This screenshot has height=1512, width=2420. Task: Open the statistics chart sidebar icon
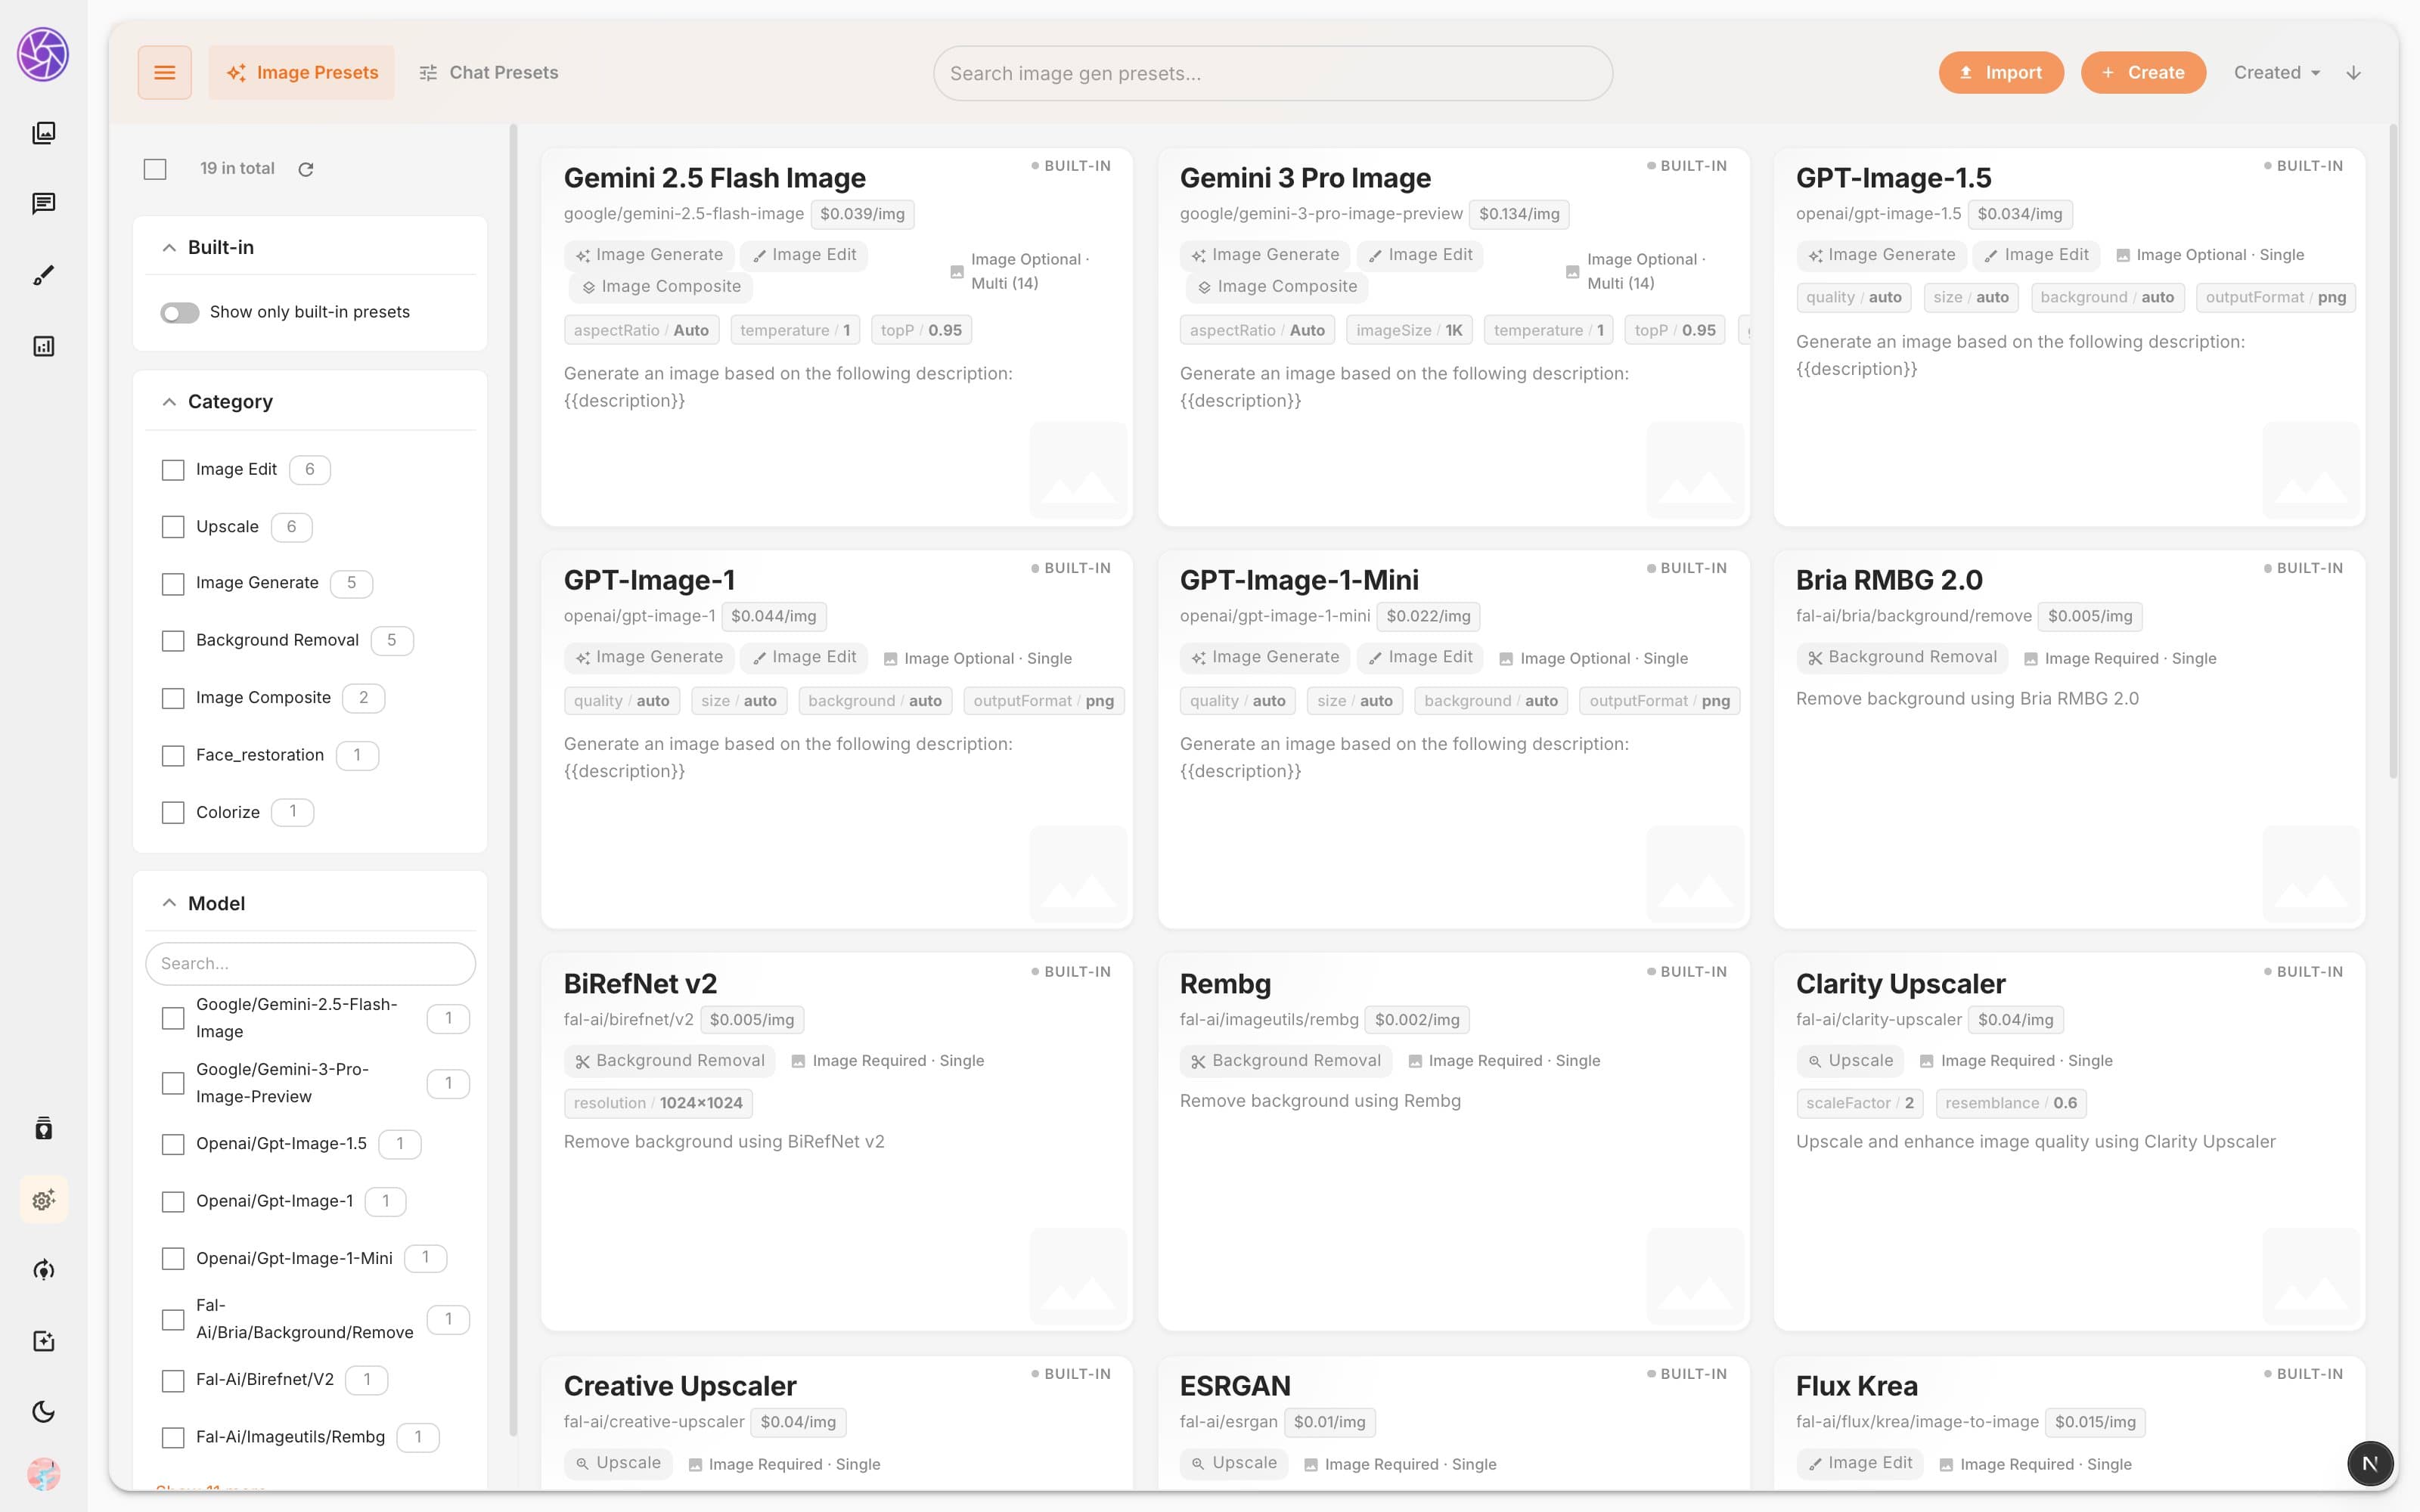[x=43, y=346]
